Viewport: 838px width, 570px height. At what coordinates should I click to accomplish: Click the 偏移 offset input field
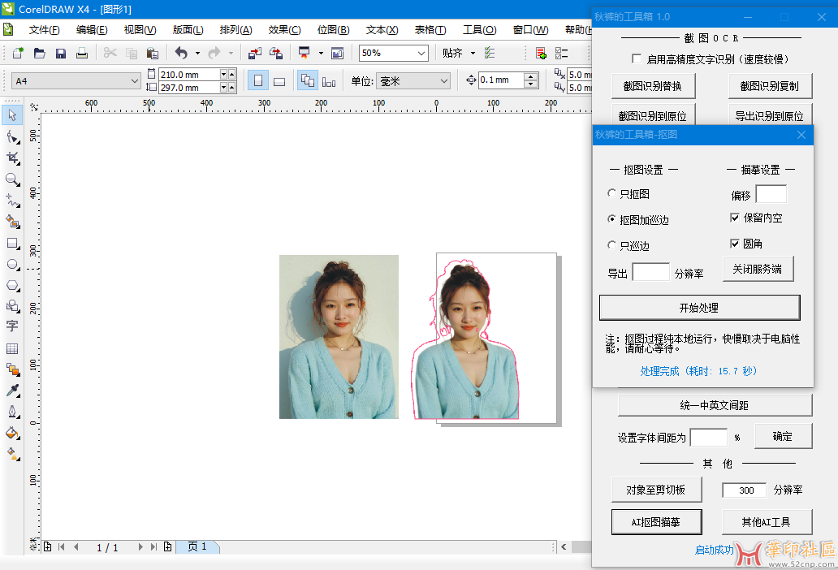[771, 194]
